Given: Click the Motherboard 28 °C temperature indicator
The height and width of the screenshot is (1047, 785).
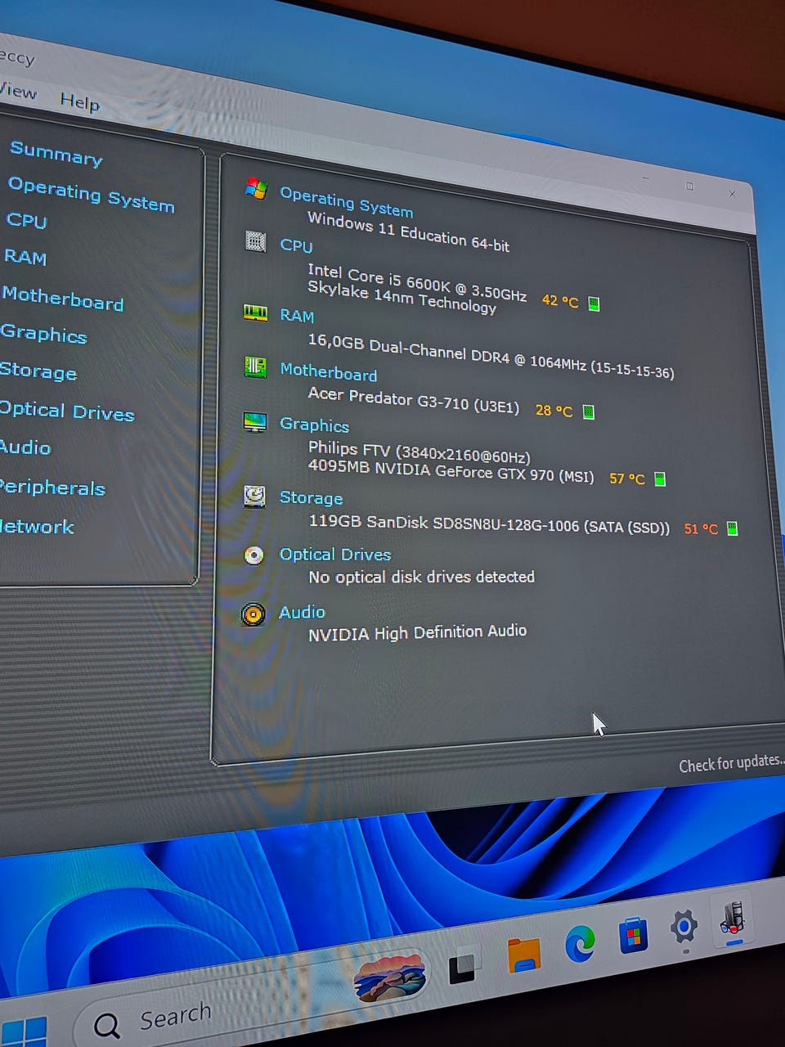Looking at the screenshot, I should pyautogui.click(x=564, y=410).
